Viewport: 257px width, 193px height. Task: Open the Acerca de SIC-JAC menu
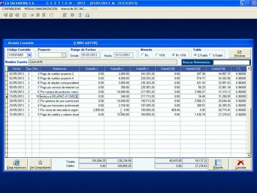(74, 8)
